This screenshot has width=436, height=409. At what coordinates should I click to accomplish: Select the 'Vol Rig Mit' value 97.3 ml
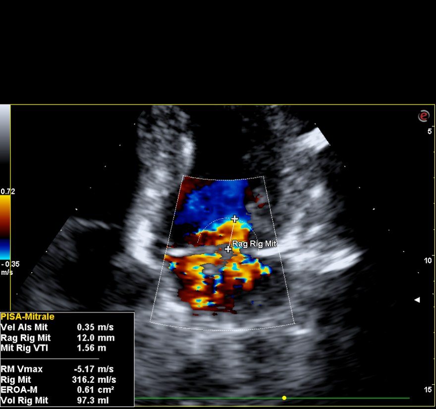click(93, 401)
